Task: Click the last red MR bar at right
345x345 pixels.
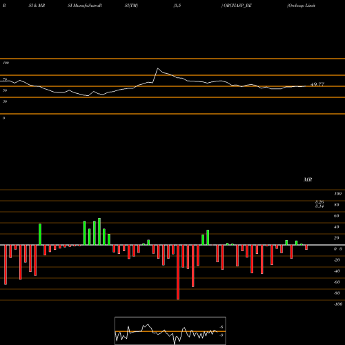Action: pos(306,247)
